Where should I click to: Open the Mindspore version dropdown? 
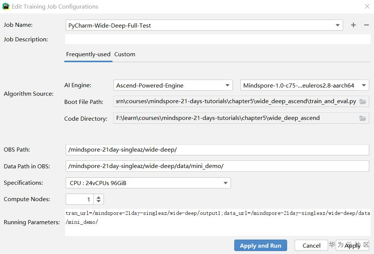pyautogui.click(x=364, y=85)
